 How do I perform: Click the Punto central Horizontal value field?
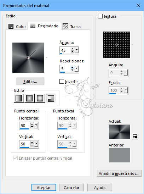pyautogui.click(x=25, y=126)
